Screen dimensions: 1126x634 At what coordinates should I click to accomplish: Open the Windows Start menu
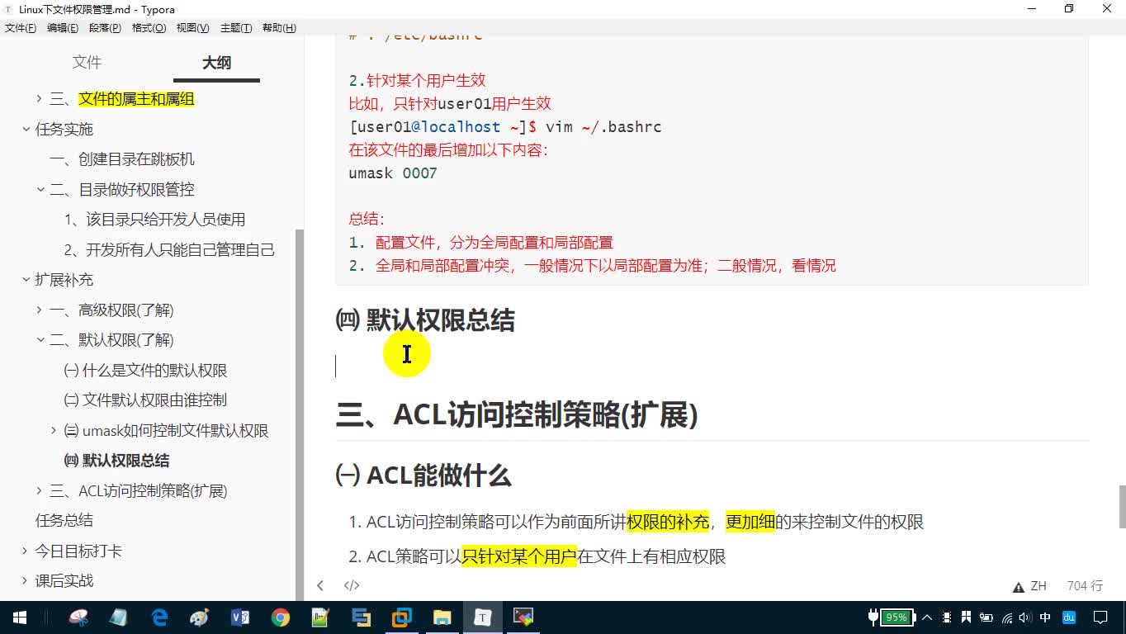(x=20, y=617)
